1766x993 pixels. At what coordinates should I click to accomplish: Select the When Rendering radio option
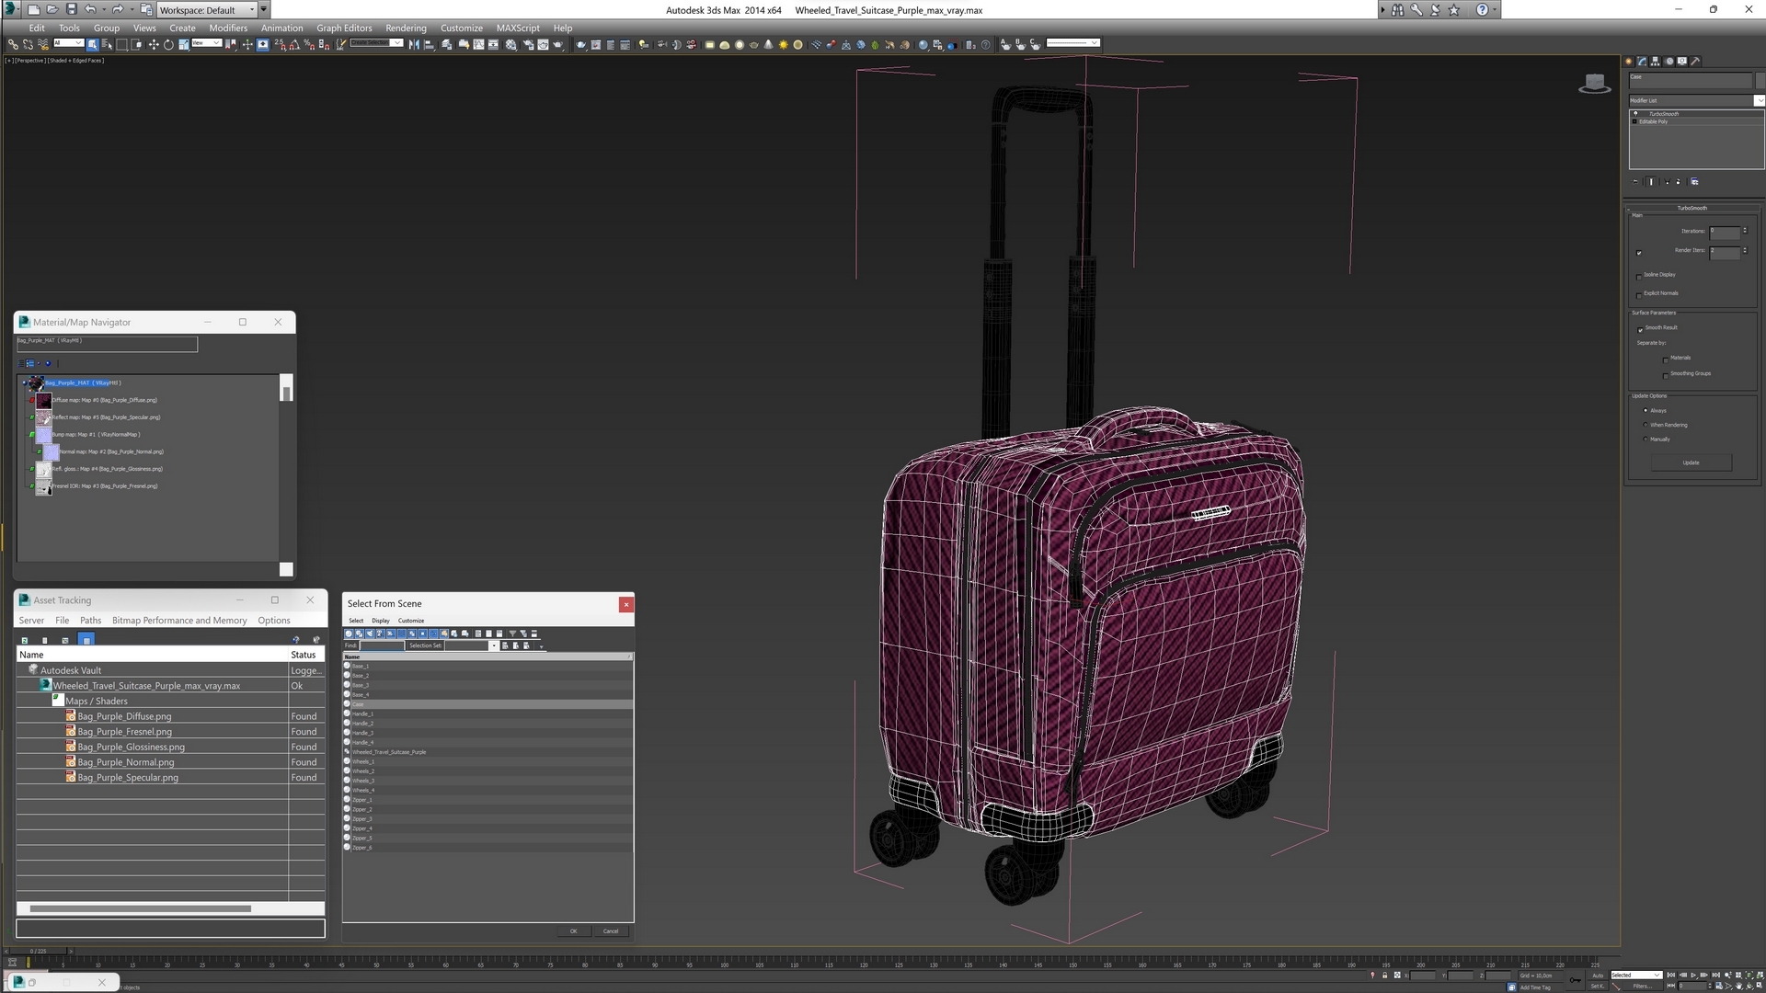1646,425
